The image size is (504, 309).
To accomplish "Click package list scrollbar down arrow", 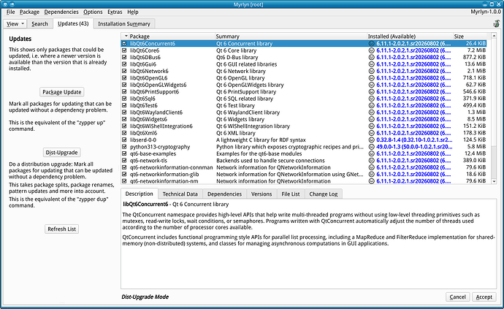I will (494, 181).
